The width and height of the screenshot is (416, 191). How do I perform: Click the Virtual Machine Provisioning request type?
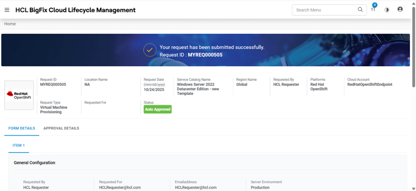(54, 110)
